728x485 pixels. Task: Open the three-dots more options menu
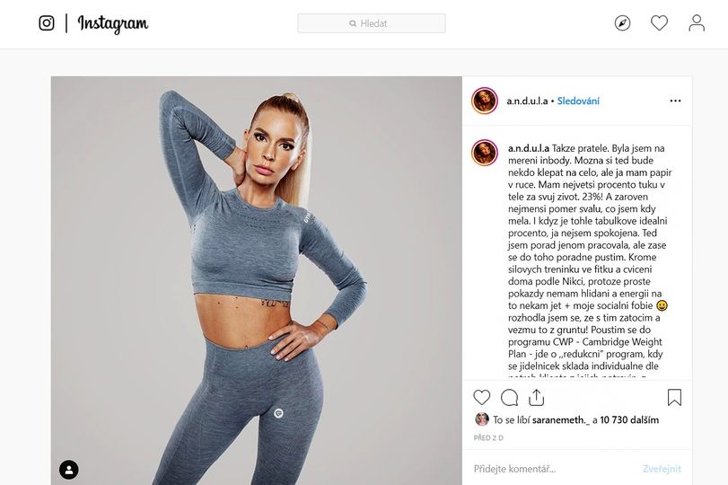click(x=675, y=101)
